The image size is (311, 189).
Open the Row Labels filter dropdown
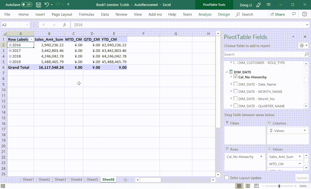click(31, 39)
